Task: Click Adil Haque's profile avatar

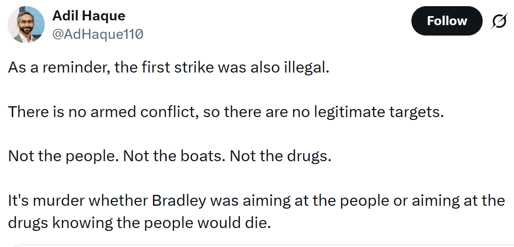Action: [x=26, y=25]
